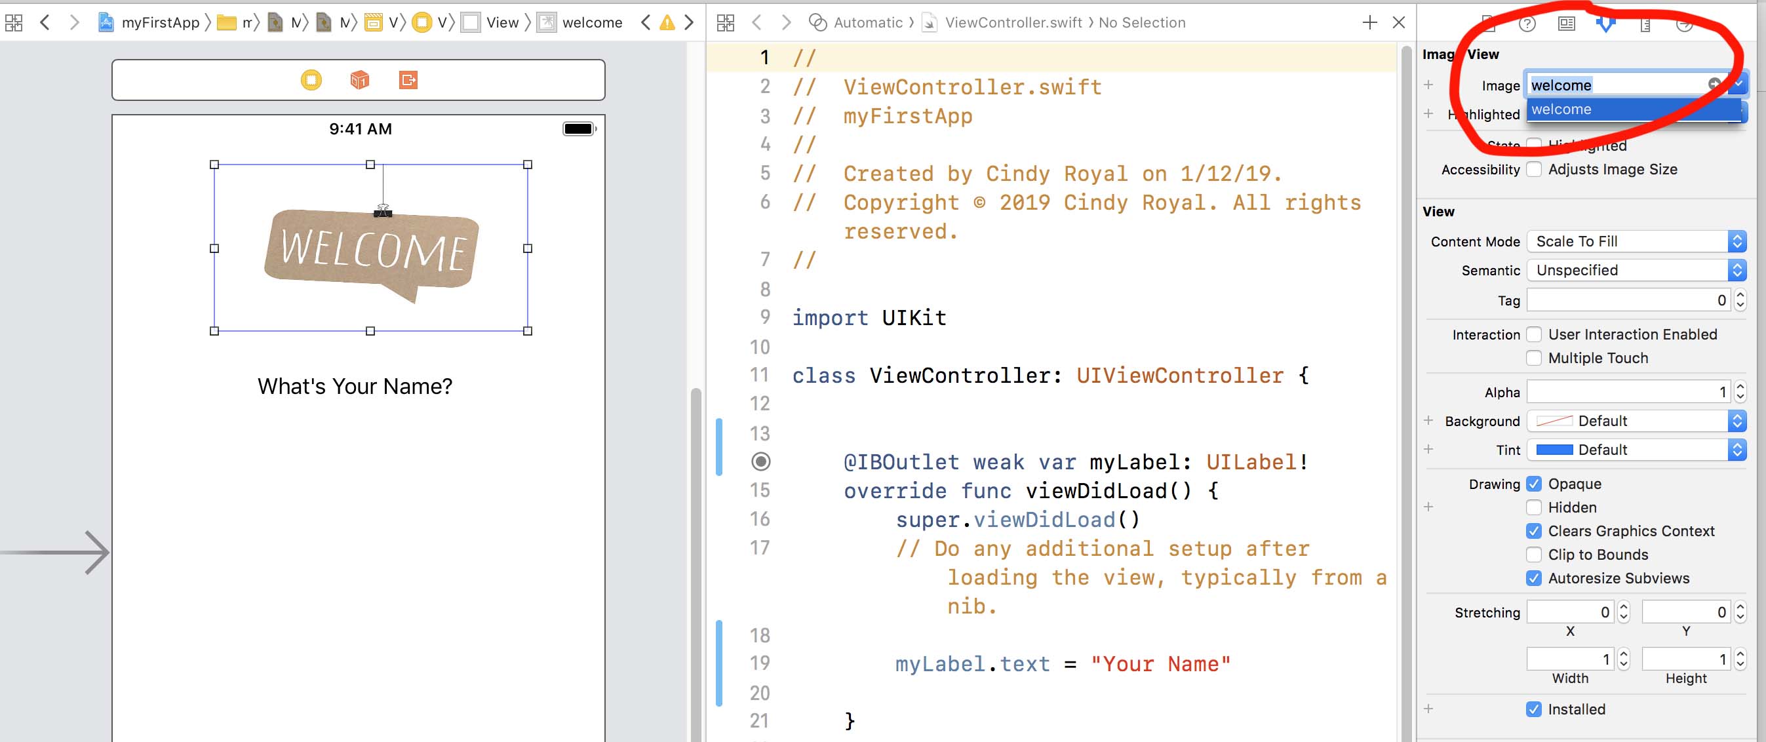Open the Content Mode dropdown
This screenshot has width=1766, height=742.
[1636, 241]
